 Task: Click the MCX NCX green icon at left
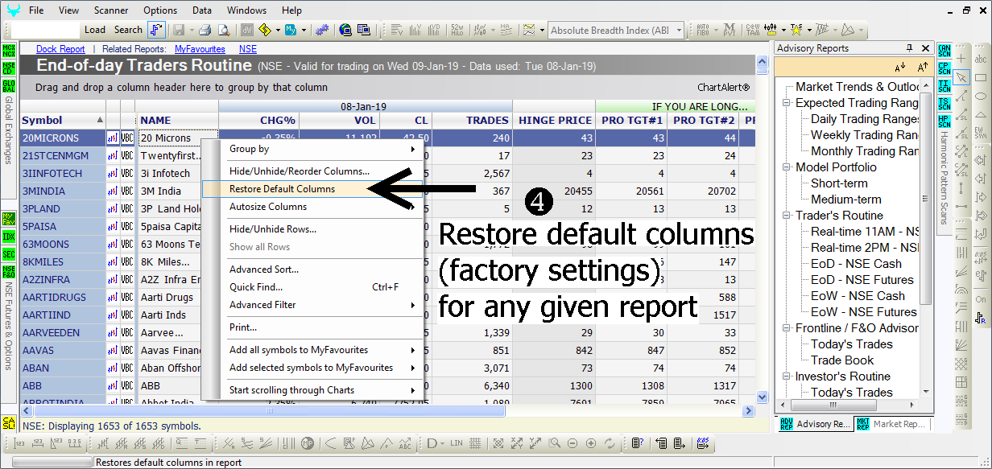(x=8, y=51)
